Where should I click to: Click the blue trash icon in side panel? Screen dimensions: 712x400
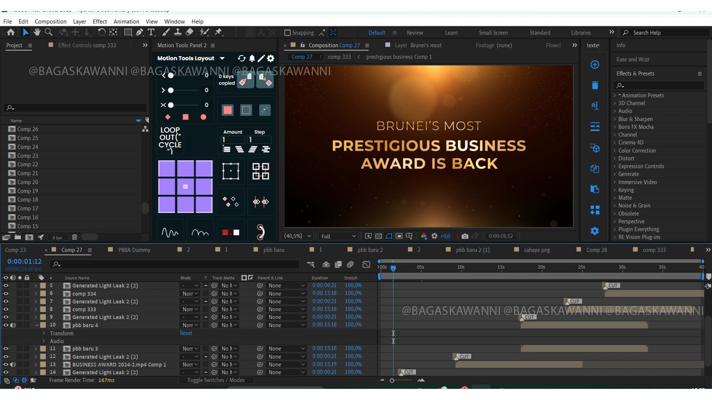click(595, 85)
